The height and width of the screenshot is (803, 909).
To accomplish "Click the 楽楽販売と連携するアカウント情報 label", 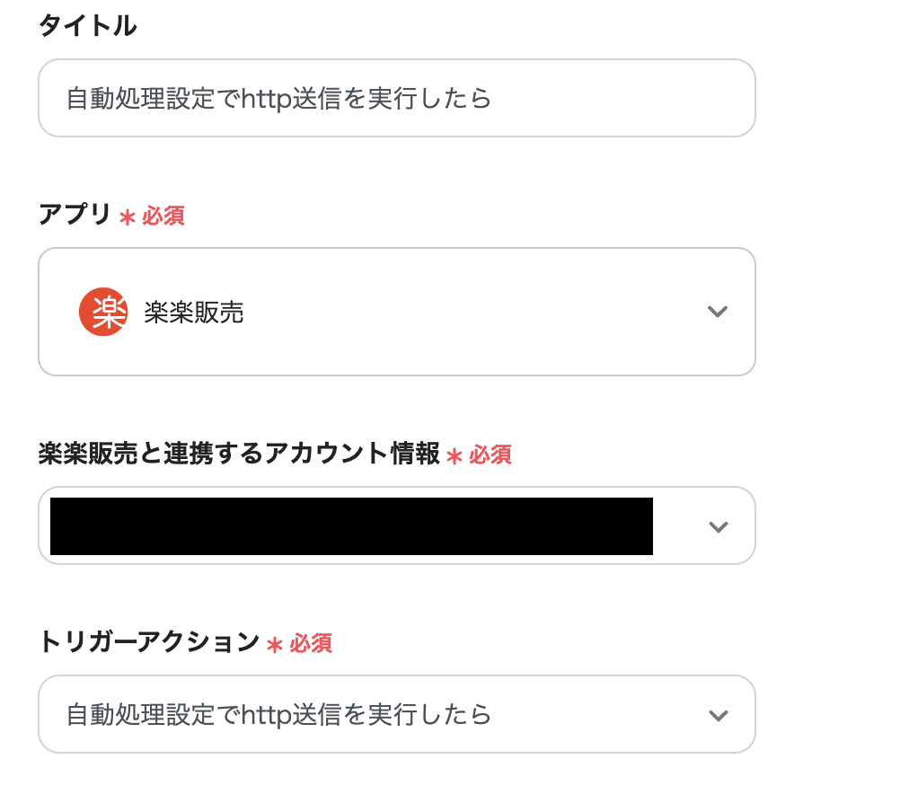I will pyautogui.click(x=239, y=454).
